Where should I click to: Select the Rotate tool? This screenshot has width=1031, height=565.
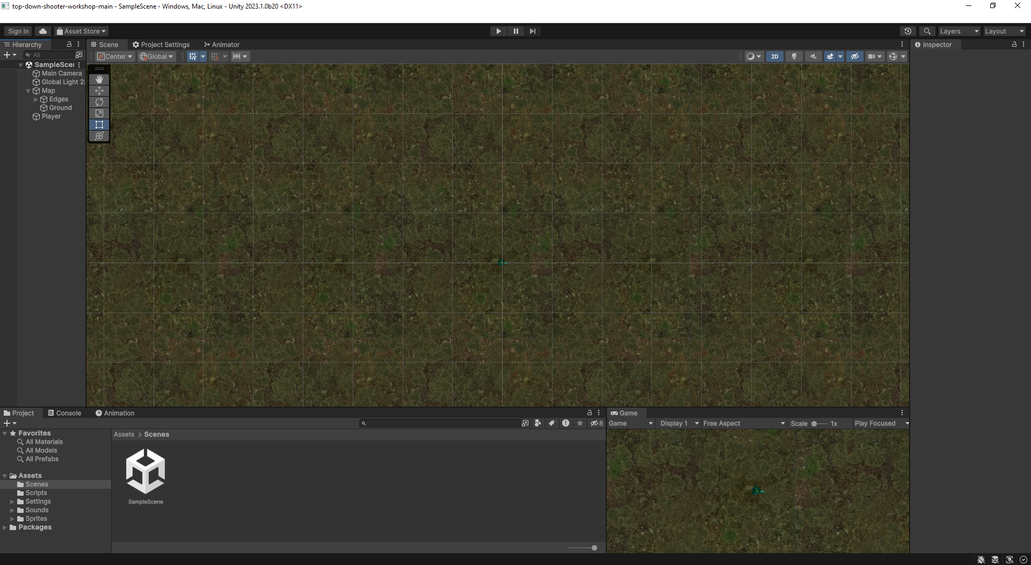tap(99, 102)
